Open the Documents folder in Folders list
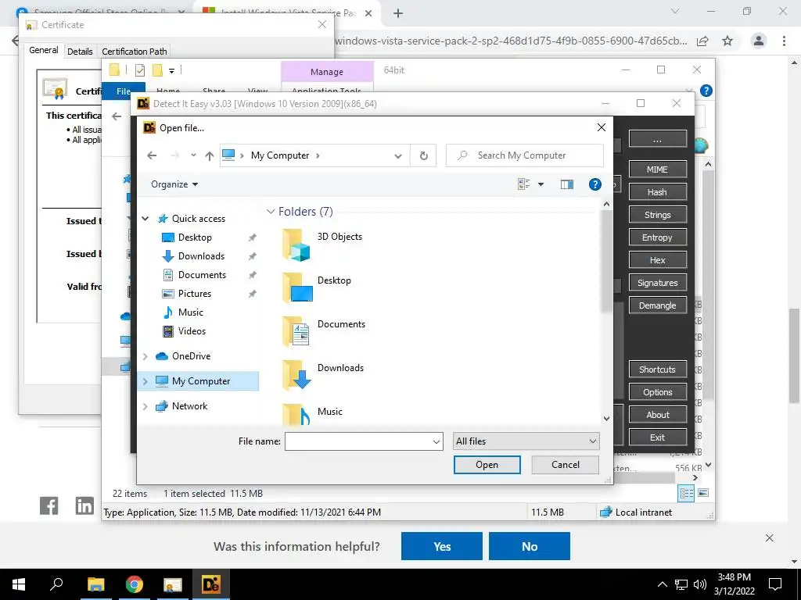 [x=324, y=331]
